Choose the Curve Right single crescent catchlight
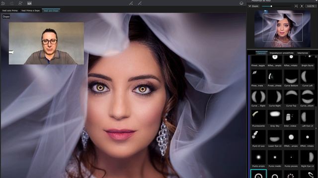The width and height of the screenshot is (318, 178). (275, 98)
